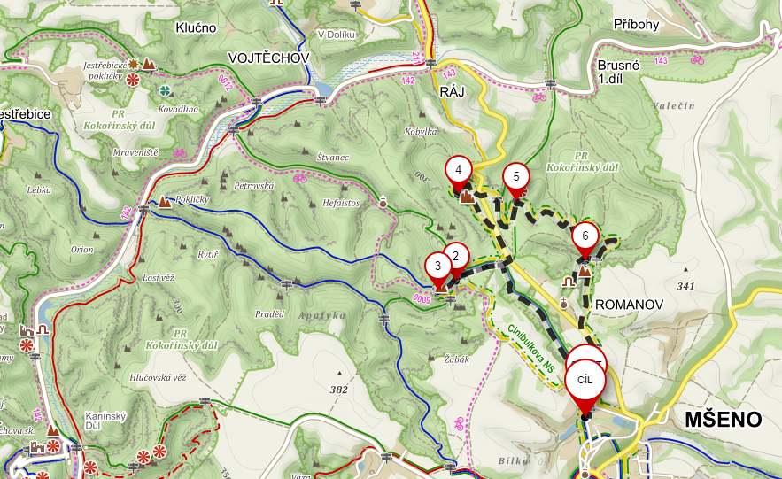Click the Hefaistos rock label
Screen dimensions: 782x479
click(341, 203)
